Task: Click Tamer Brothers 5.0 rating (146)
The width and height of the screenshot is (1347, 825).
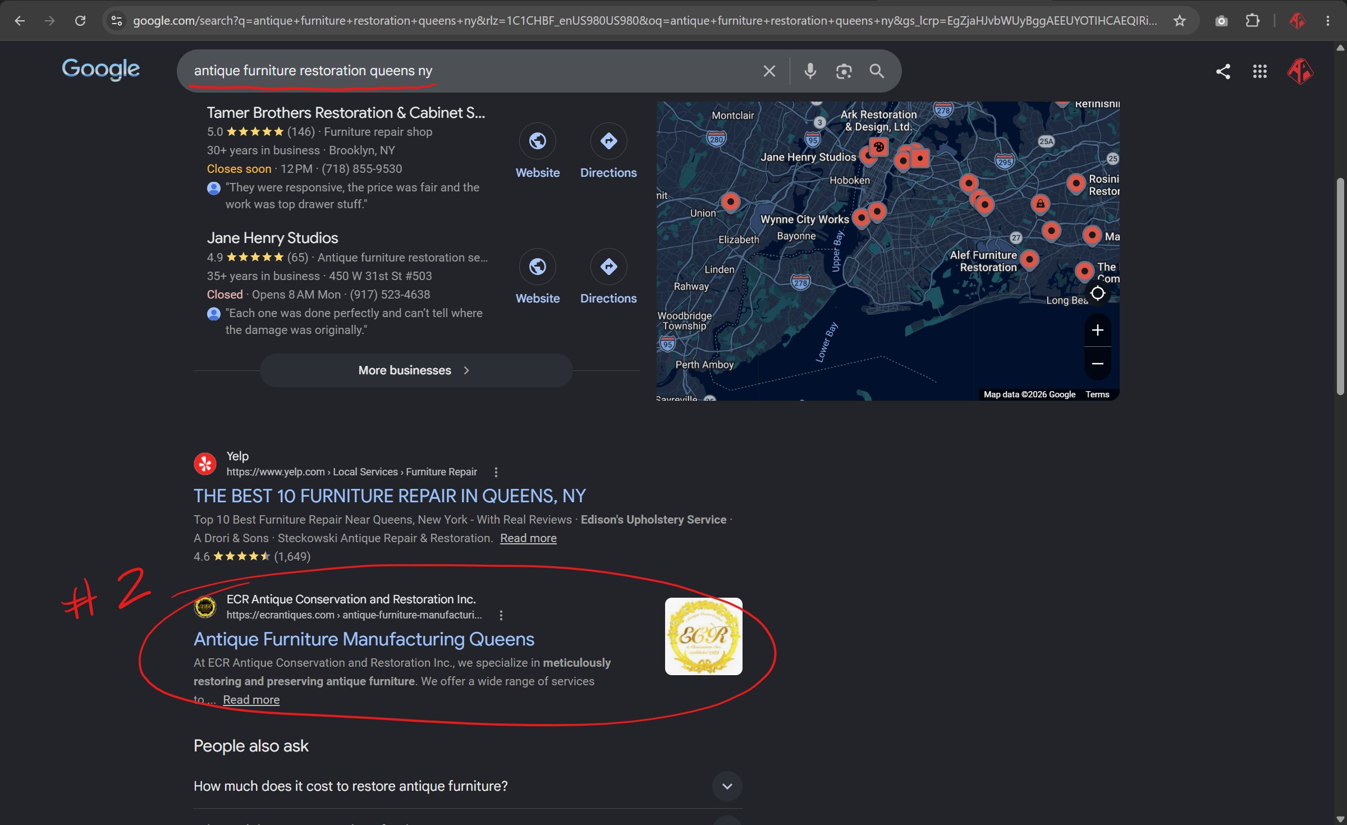Action: coord(261,132)
